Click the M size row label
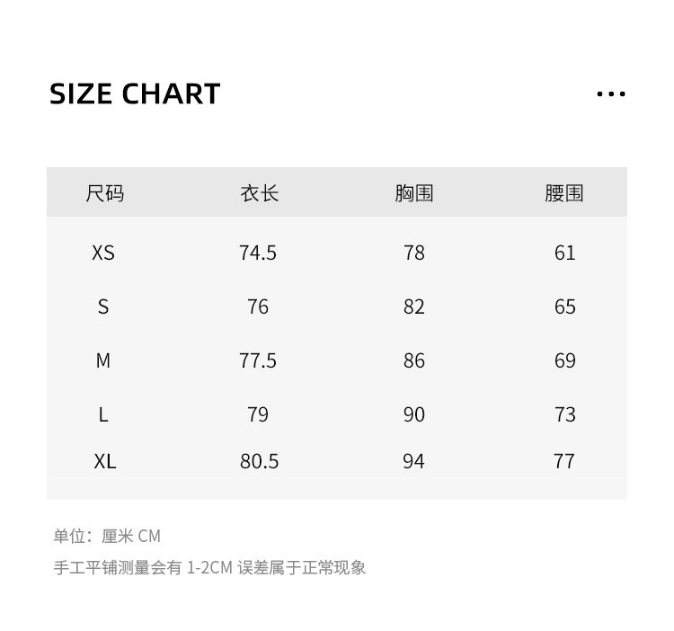 (103, 360)
